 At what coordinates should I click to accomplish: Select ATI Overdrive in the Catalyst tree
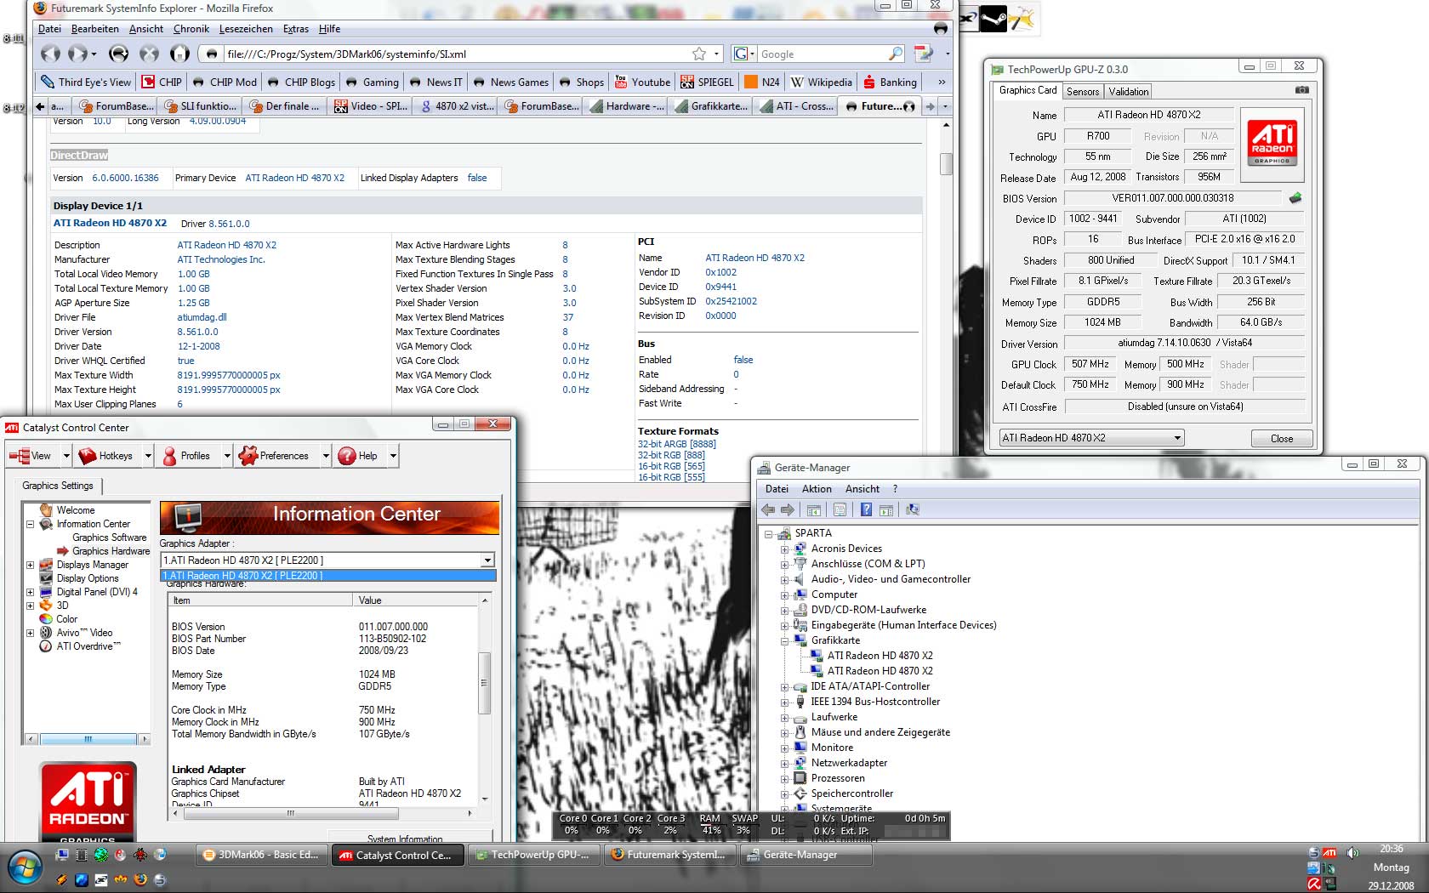88,646
